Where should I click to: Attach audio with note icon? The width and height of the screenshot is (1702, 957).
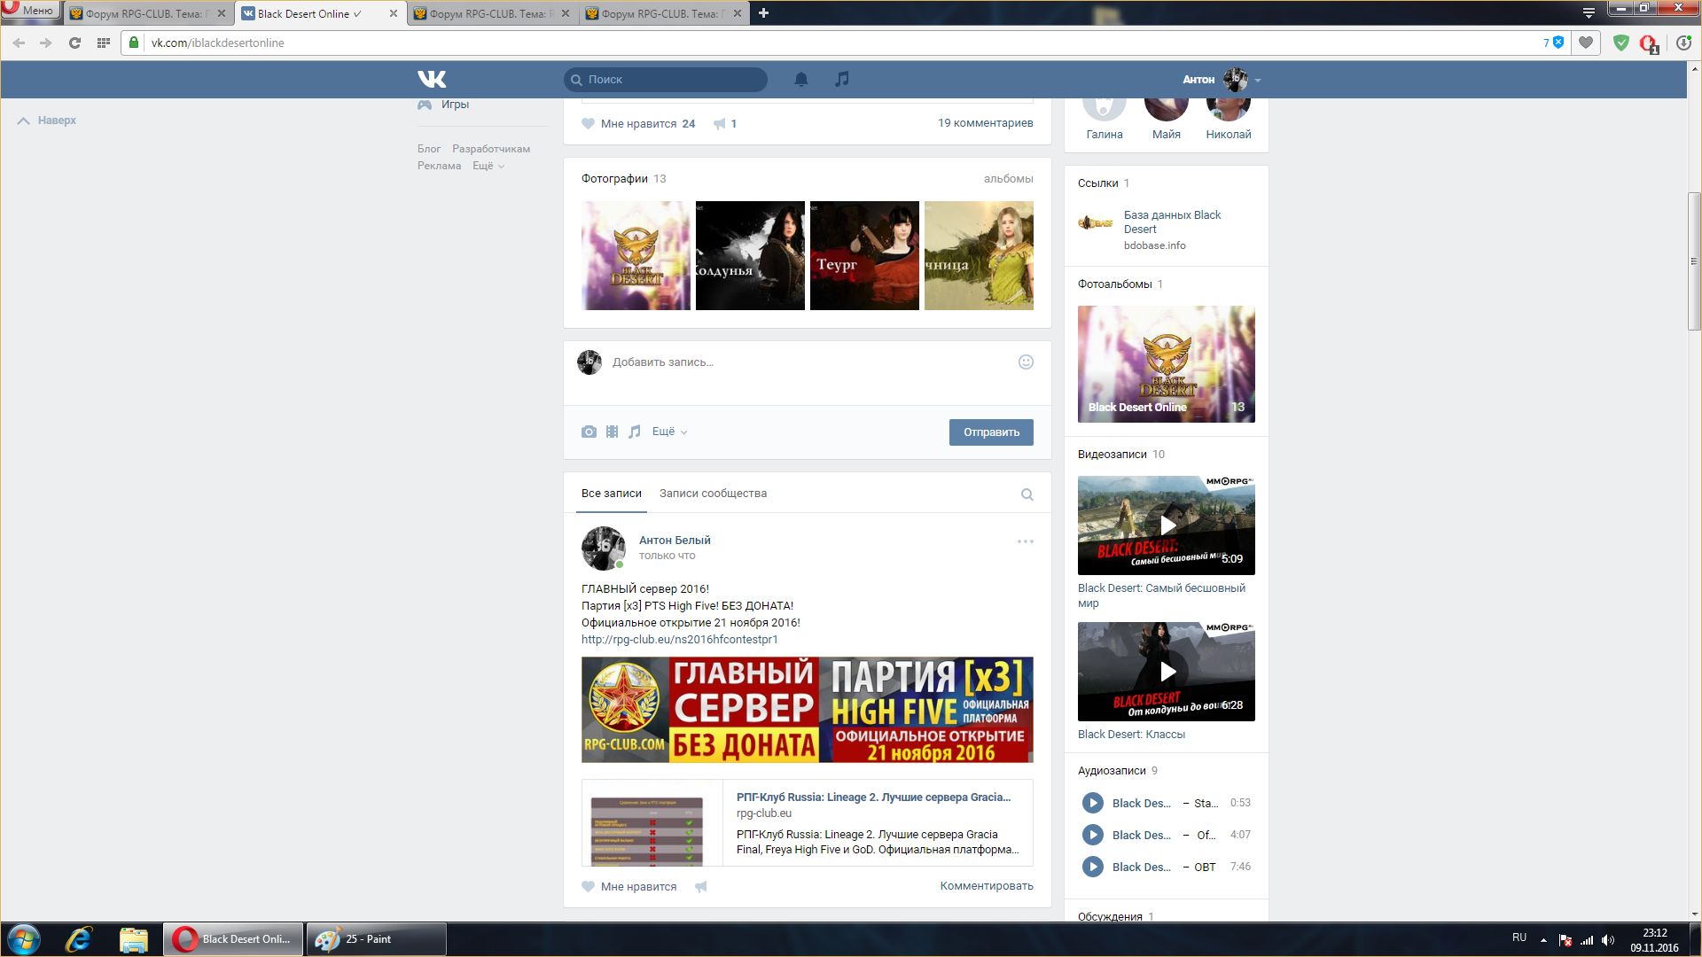pos(634,432)
